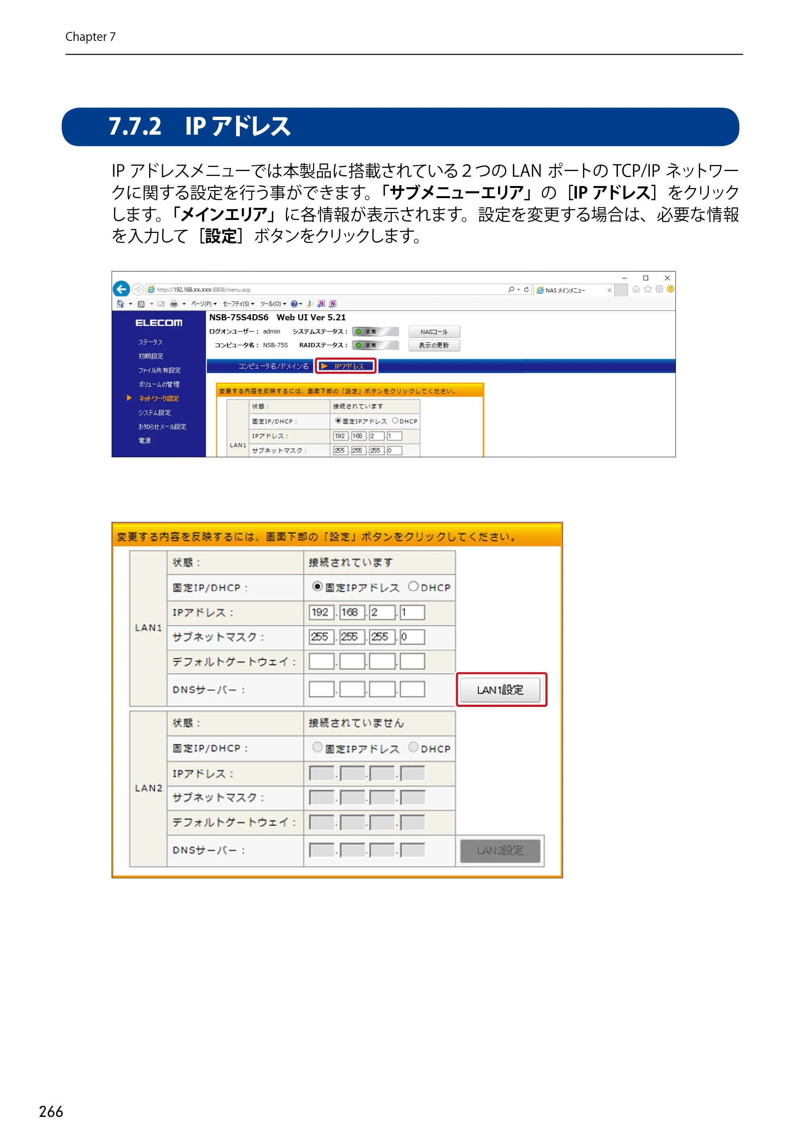809x1144 pixels.
Task: Switch to the コンピュータ名/ドメイン名 tab
Action: click(273, 366)
